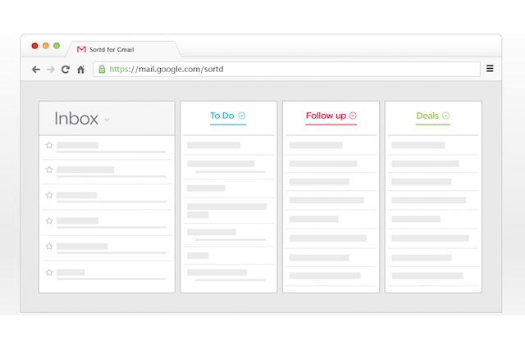525x349 pixels.
Task: Reload the page with the refresh icon
Action: point(66,69)
